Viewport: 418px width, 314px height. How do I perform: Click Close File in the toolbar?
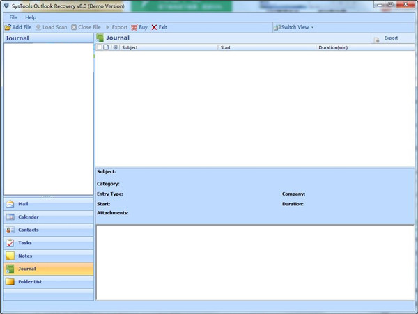(x=86, y=27)
